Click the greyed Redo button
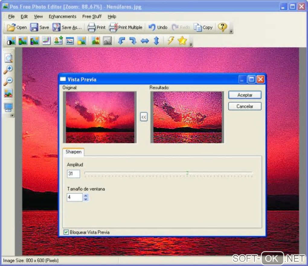 [181, 27]
